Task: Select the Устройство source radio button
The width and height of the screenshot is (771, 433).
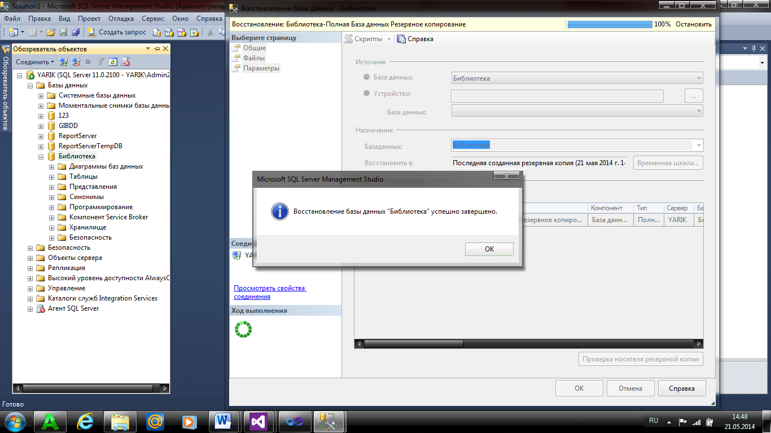Action: click(367, 94)
